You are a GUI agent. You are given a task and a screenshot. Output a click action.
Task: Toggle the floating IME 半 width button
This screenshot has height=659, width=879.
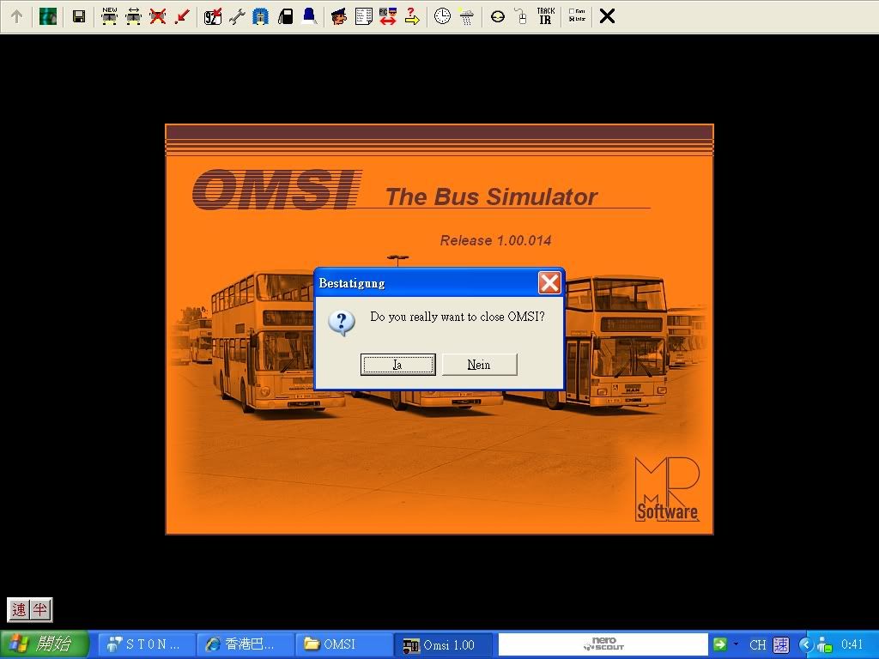(x=39, y=610)
